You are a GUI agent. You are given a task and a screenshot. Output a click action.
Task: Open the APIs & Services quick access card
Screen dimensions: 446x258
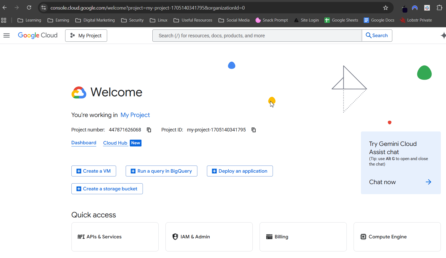115,237
